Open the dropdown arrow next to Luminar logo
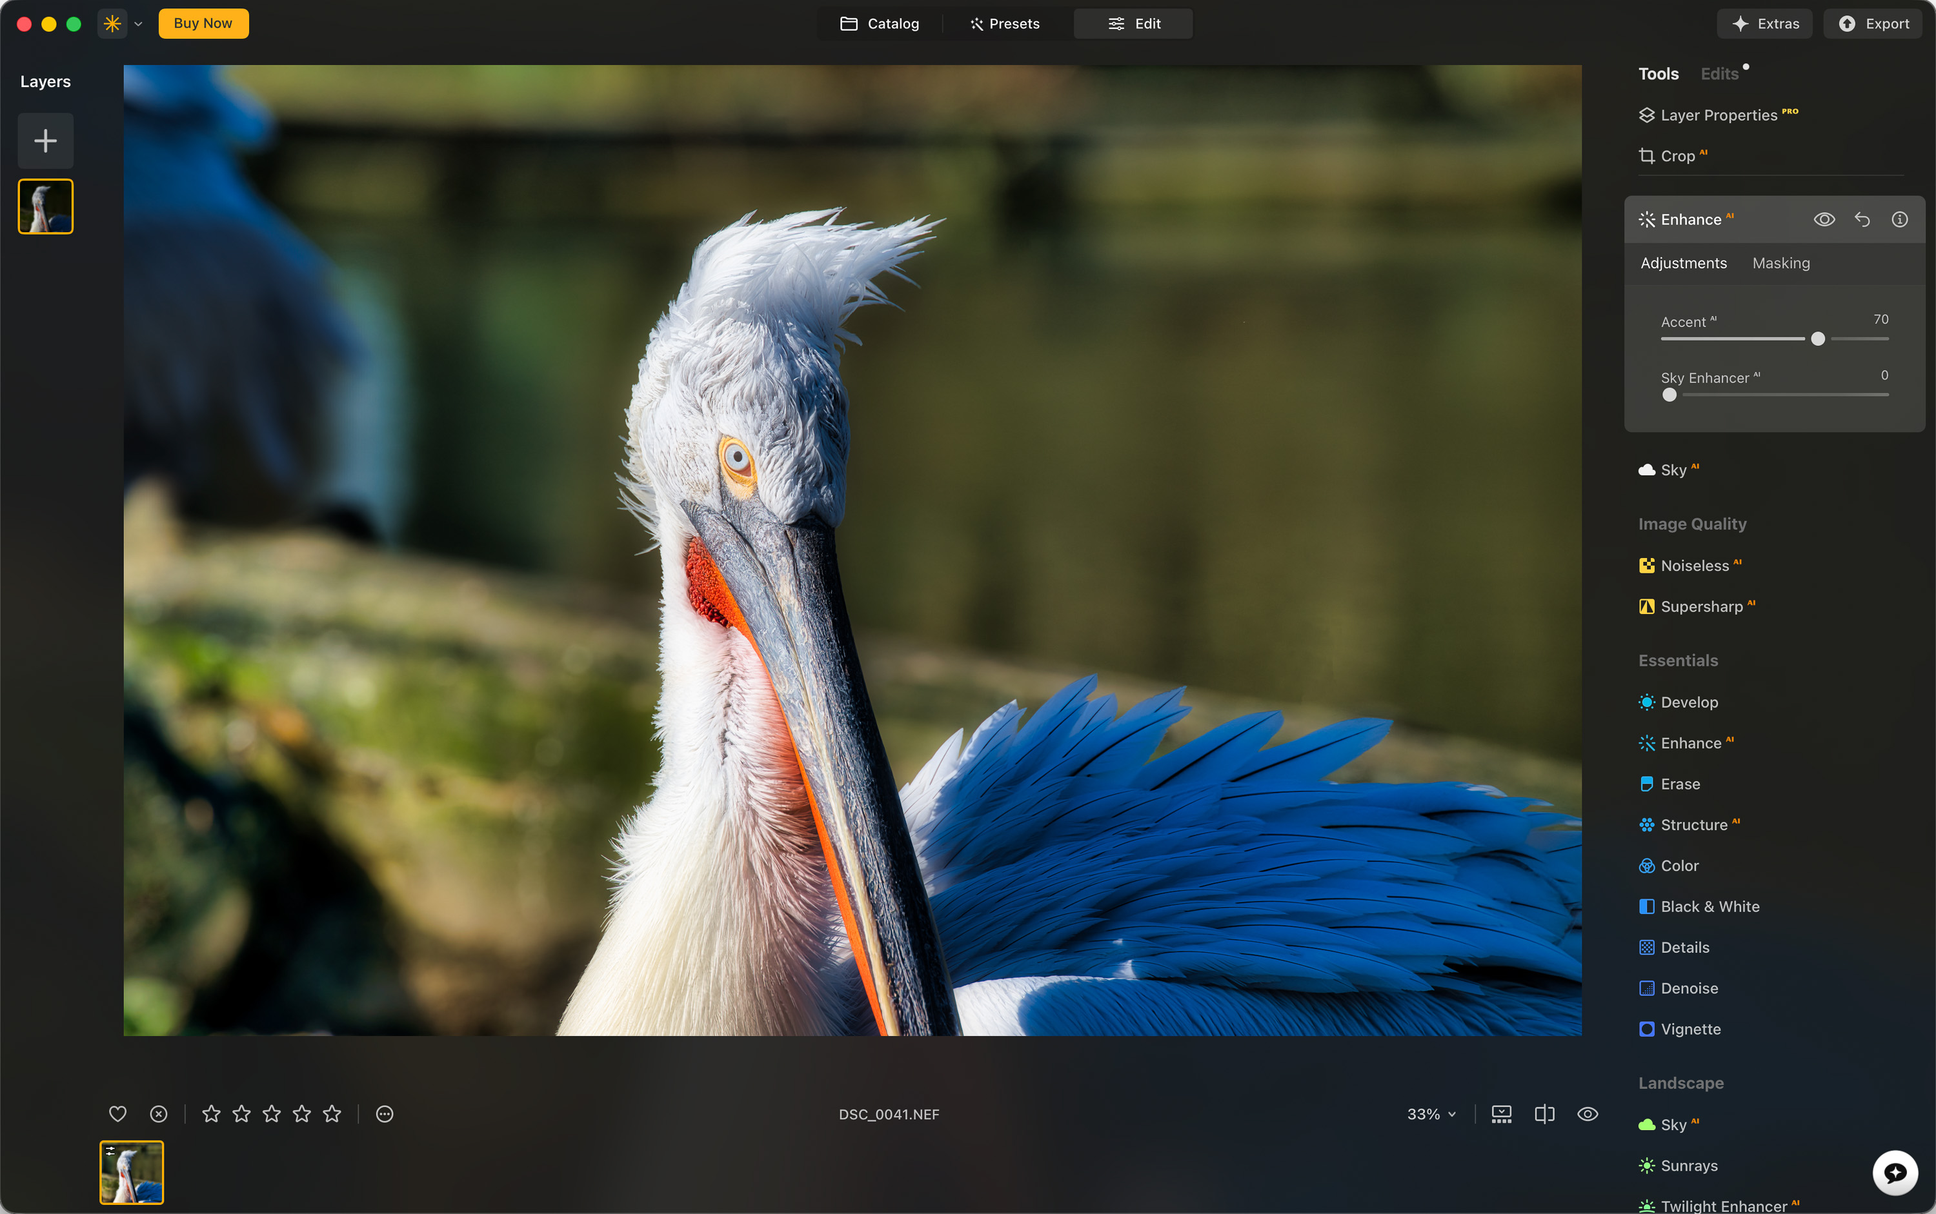 click(138, 24)
